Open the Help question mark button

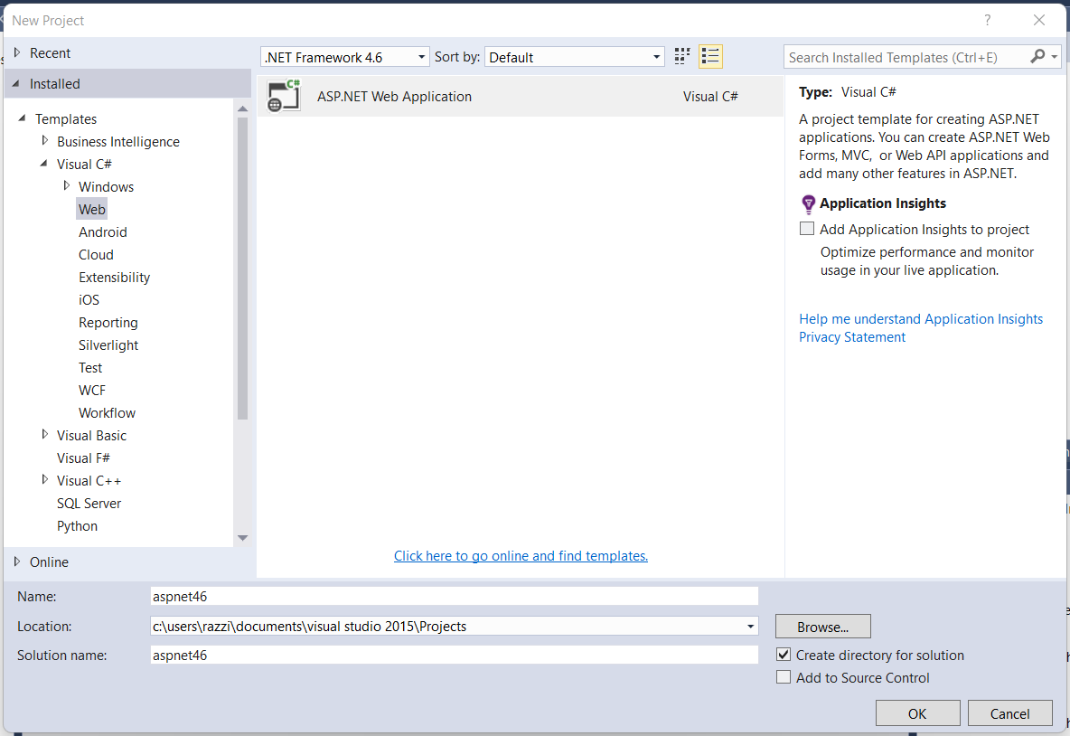point(988,21)
